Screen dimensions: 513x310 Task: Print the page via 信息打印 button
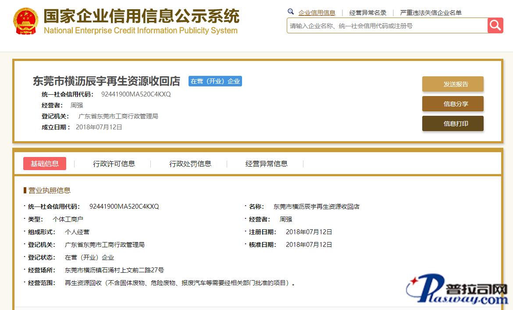pyautogui.click(x=452, y=124)
